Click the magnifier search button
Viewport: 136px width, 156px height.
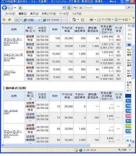(x=129, y=7)
